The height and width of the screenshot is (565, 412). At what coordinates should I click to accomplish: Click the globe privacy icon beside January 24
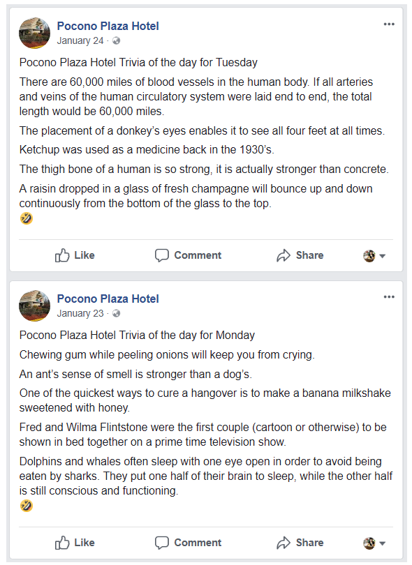point(116,40)
